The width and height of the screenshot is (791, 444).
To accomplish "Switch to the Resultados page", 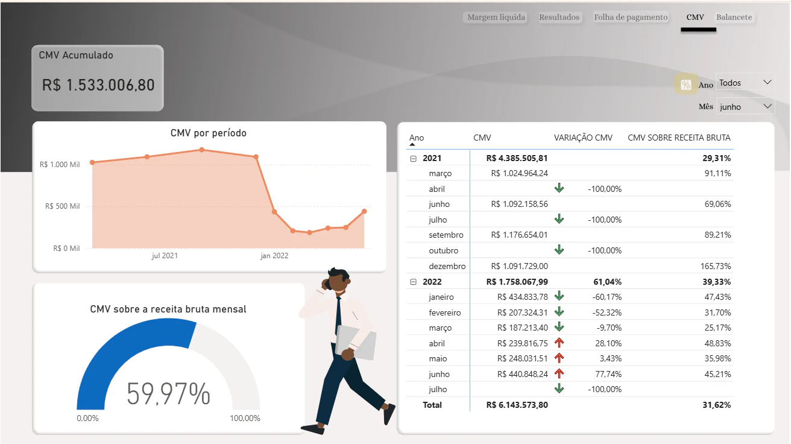I will (x=559, y=17).
